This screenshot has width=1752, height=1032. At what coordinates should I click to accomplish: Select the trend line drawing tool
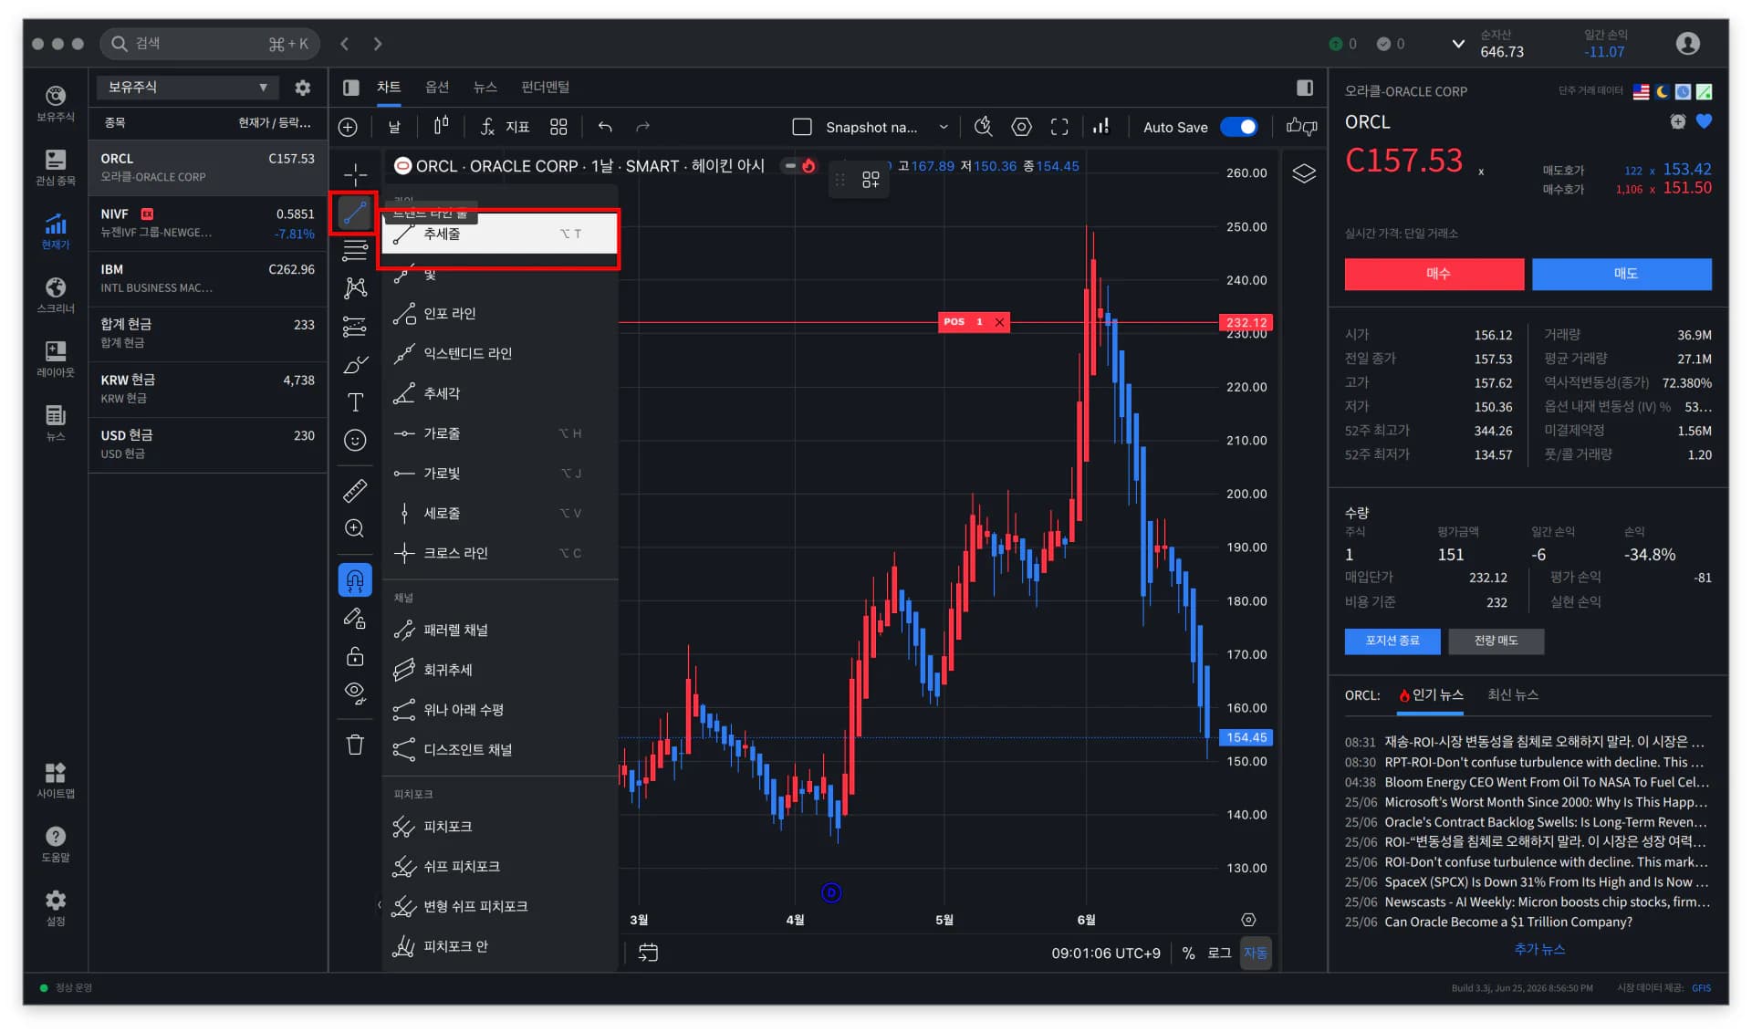(x=355, y=213)
